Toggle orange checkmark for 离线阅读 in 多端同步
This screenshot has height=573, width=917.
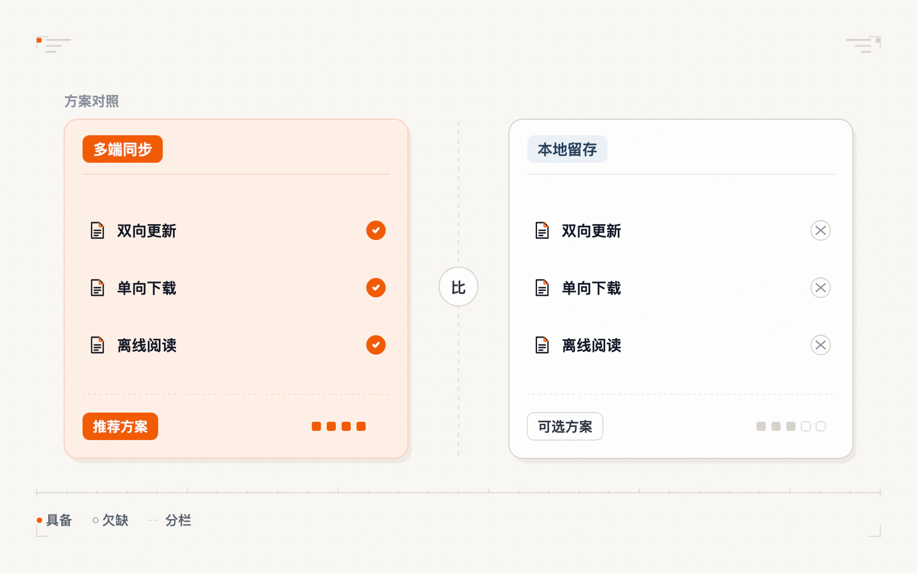[x=376, y=345]
